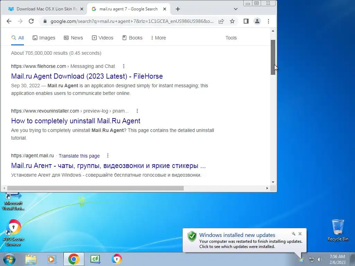
Task: Switch to Videos search results
Action: pyautogui.click(x=103, y=38)
